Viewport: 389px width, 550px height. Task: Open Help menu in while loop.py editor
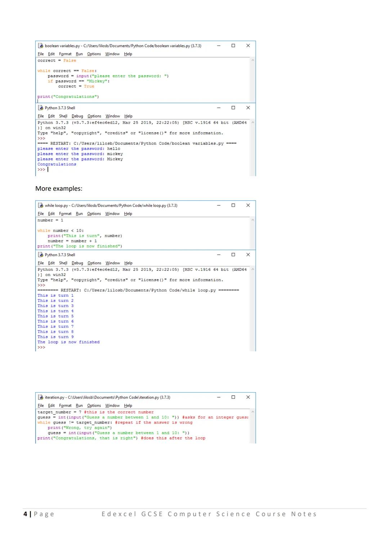128,214
